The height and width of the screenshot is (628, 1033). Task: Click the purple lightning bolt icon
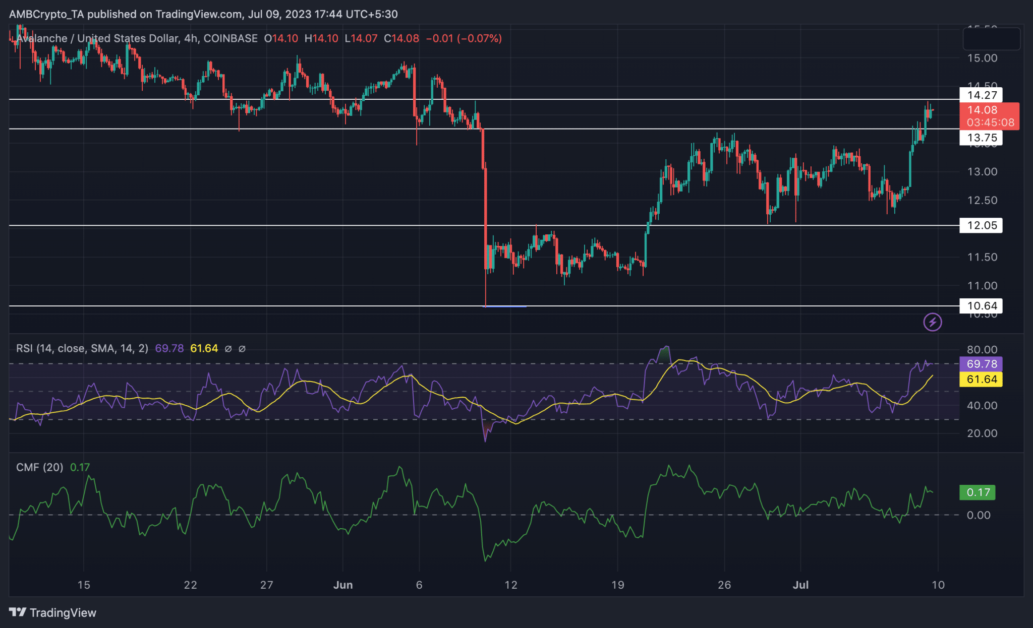pyautogui.click(x=932, y=322)
